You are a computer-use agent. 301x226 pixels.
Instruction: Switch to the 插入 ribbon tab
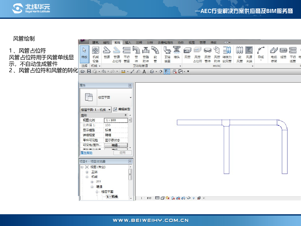[128, 42]
